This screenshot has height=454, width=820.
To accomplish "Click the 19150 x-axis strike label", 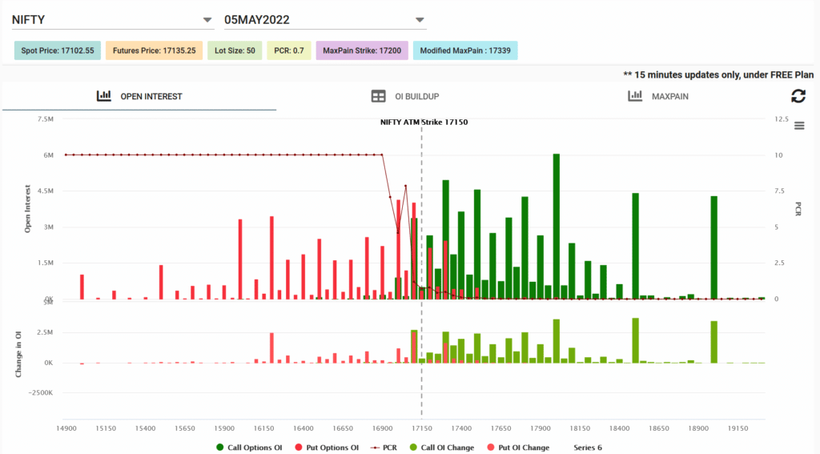I will click(738, 428).
